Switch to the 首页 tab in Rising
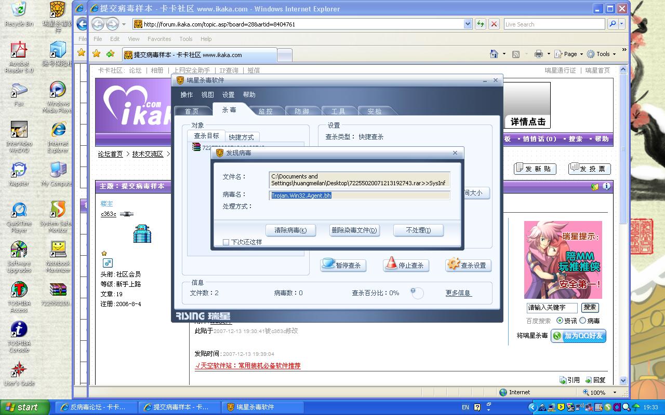This screenshot has height=415, width=665. point(192,111)
